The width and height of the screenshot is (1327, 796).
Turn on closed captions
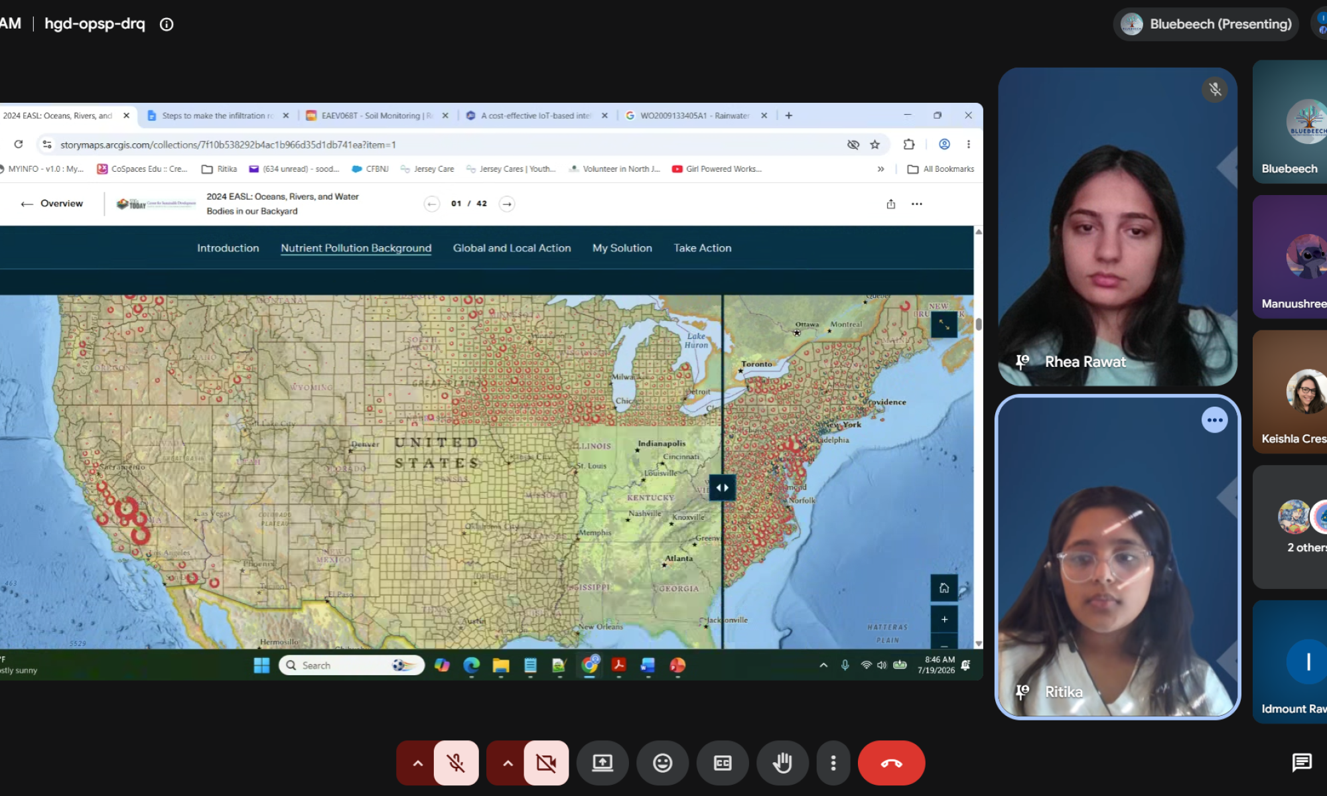click(x=723, y=763)
